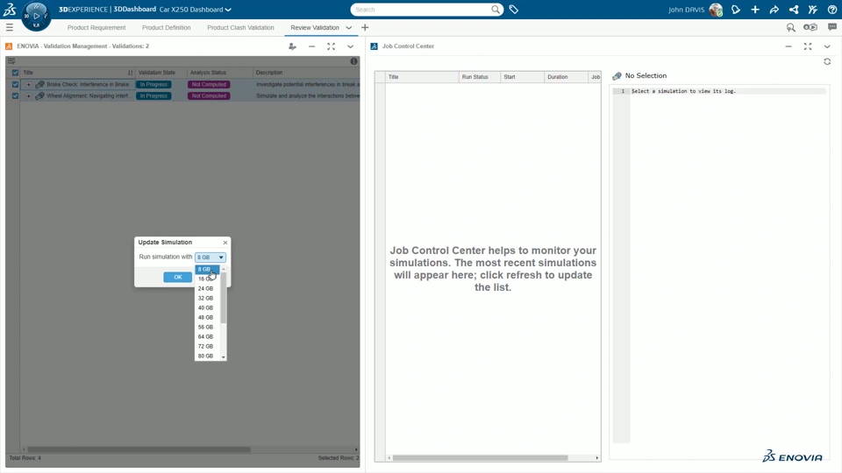Switch to Product Requirement tab
This screenshot has height=473, width=842.
pos(96,27)
